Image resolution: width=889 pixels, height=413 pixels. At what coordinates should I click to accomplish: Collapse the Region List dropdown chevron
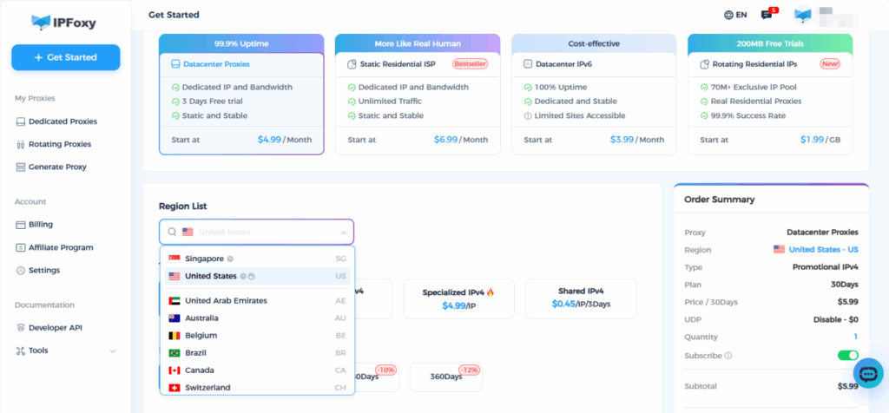(343, 233)
